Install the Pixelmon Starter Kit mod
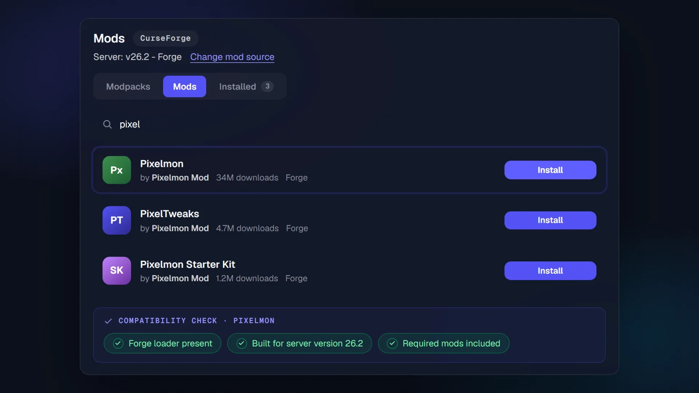The width and height of the screenshot is (699, 393). [x=550, y=271]
